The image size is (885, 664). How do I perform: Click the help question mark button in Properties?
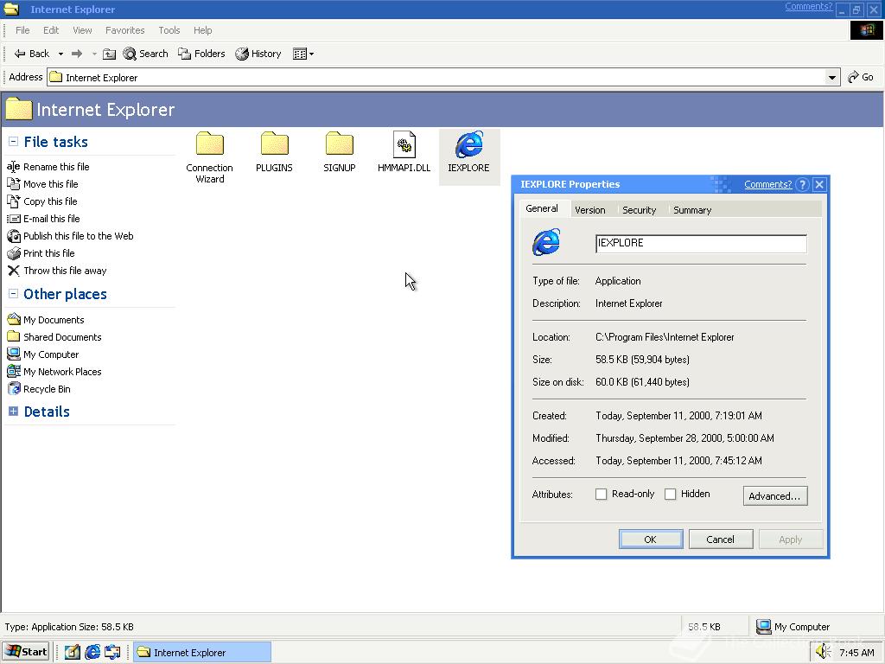pos(802,185)
